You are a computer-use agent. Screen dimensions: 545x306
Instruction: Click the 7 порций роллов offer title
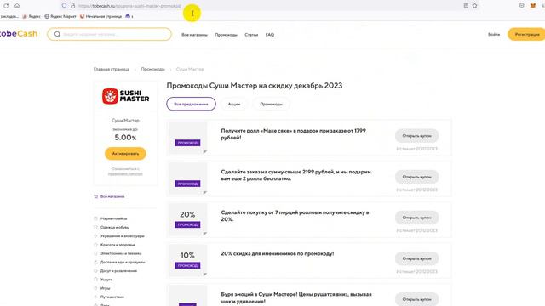pyautogui.click(x=295, y=216)
